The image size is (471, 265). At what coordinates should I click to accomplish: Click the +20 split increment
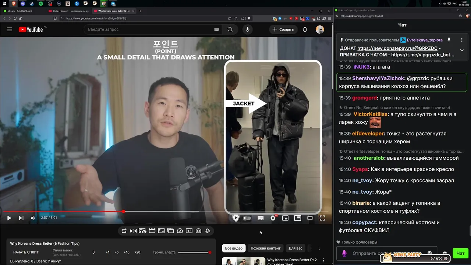[137, 252]
